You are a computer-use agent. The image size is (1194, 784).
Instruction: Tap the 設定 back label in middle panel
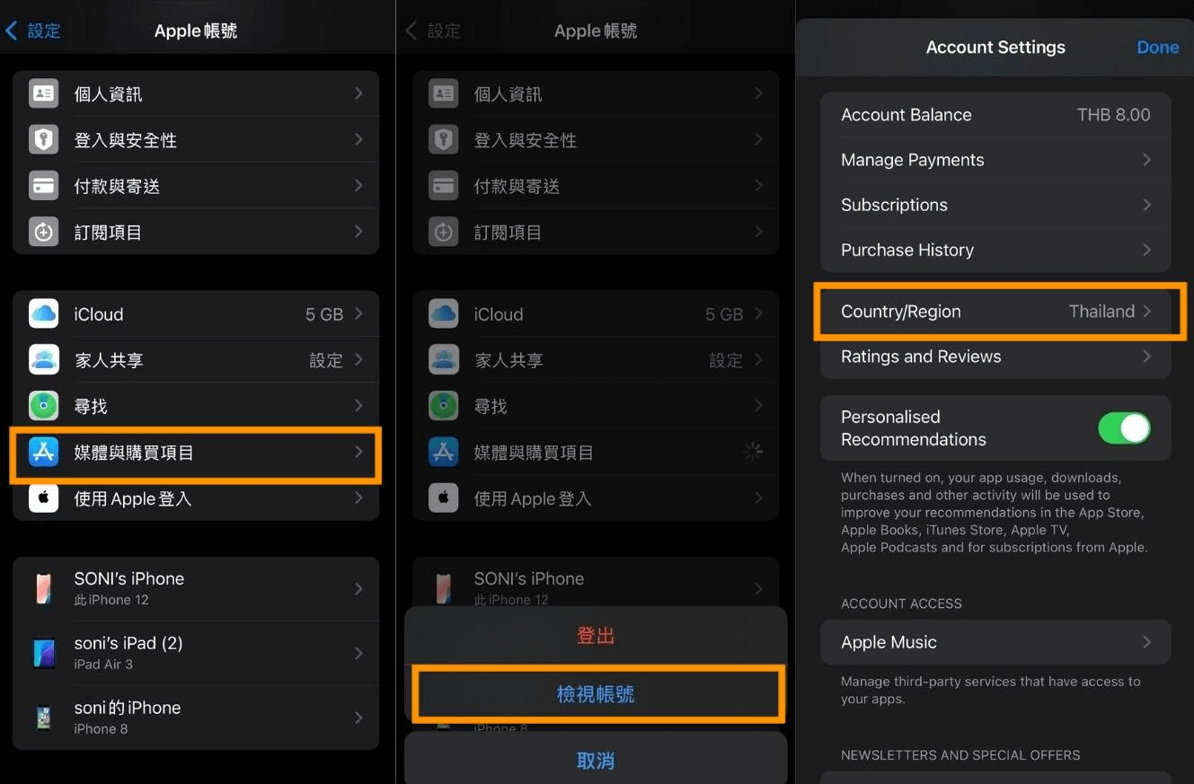(444, 31)
